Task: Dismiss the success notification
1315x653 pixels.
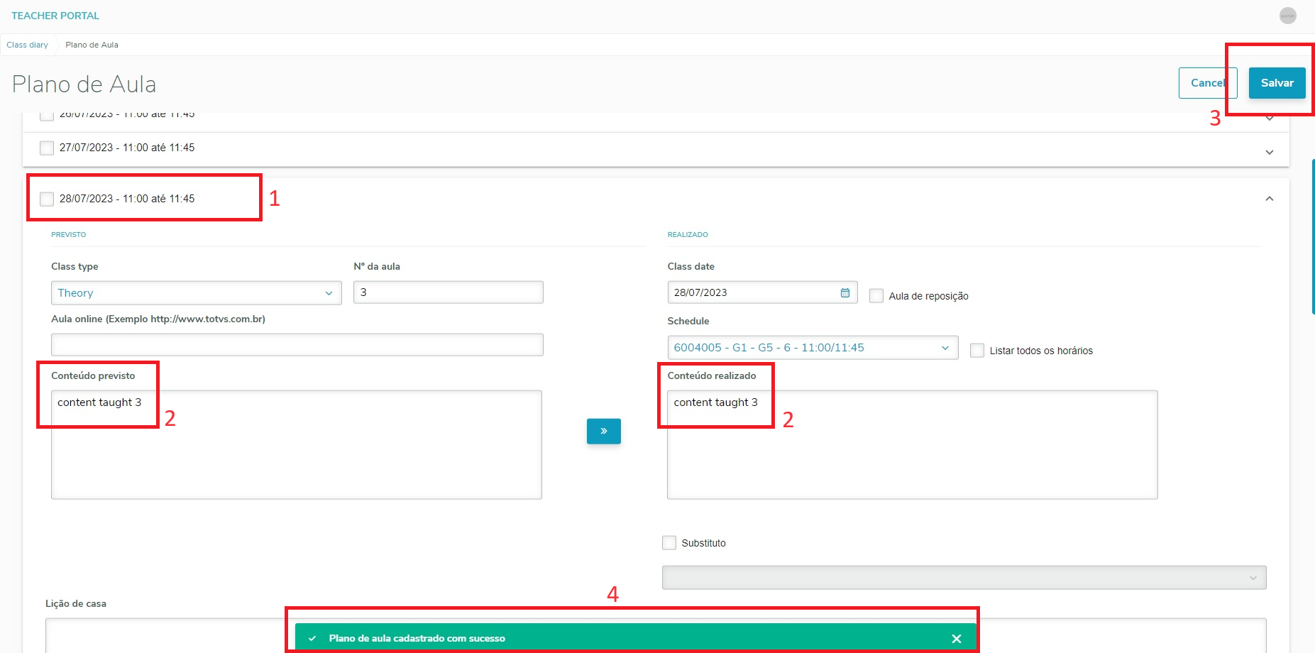Action: coord(956,639)
